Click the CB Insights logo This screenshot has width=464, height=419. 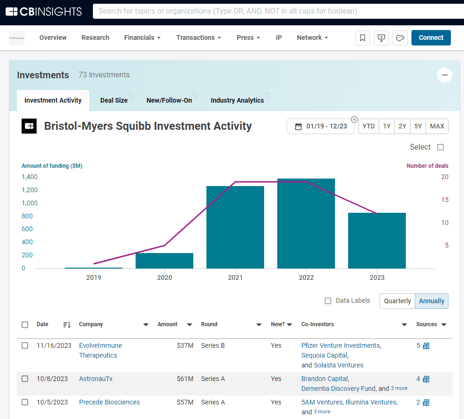coord(44,12)
